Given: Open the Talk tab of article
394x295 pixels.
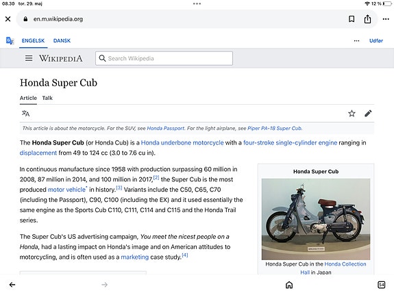Looking at the screenshot, I should [47, 98].
